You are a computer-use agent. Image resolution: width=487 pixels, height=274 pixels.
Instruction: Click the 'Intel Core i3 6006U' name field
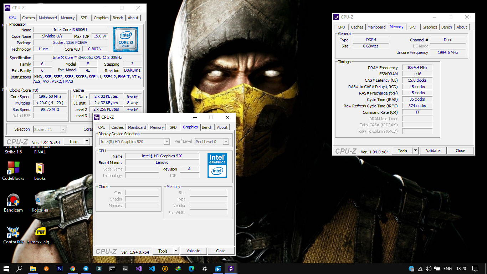pos(70,30)
